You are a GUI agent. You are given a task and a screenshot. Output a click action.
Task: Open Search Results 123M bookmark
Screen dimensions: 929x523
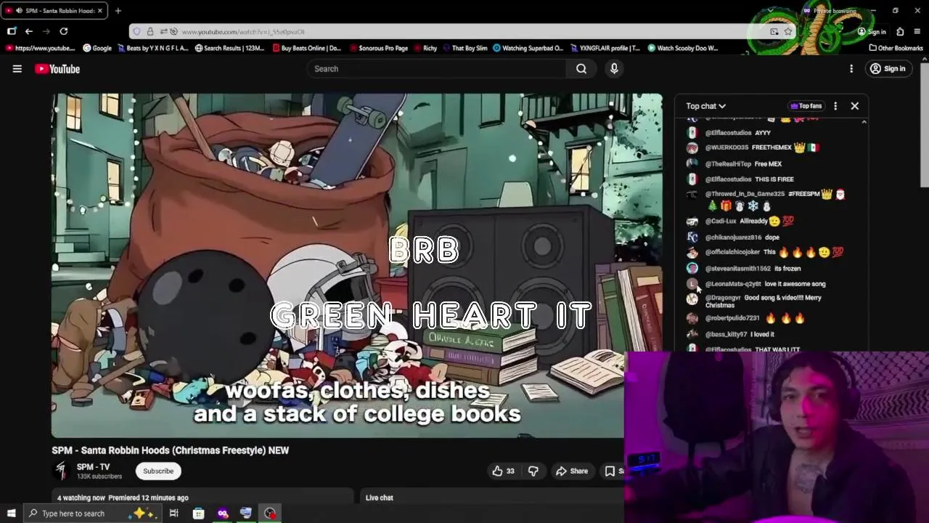click(229, 48)
